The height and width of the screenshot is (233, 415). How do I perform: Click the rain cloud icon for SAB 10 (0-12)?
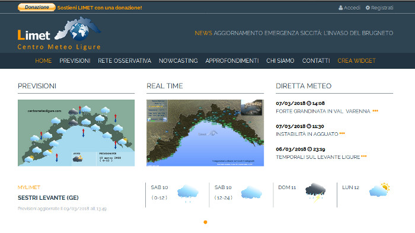coord(188,193)
